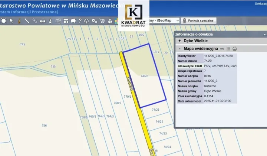Open the iGeoMap map selection dropdown
Screen dimensions: 267x156
tap(164, 20)
